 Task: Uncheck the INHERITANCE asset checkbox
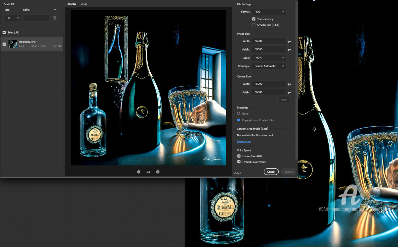click(x=4, y=44)
